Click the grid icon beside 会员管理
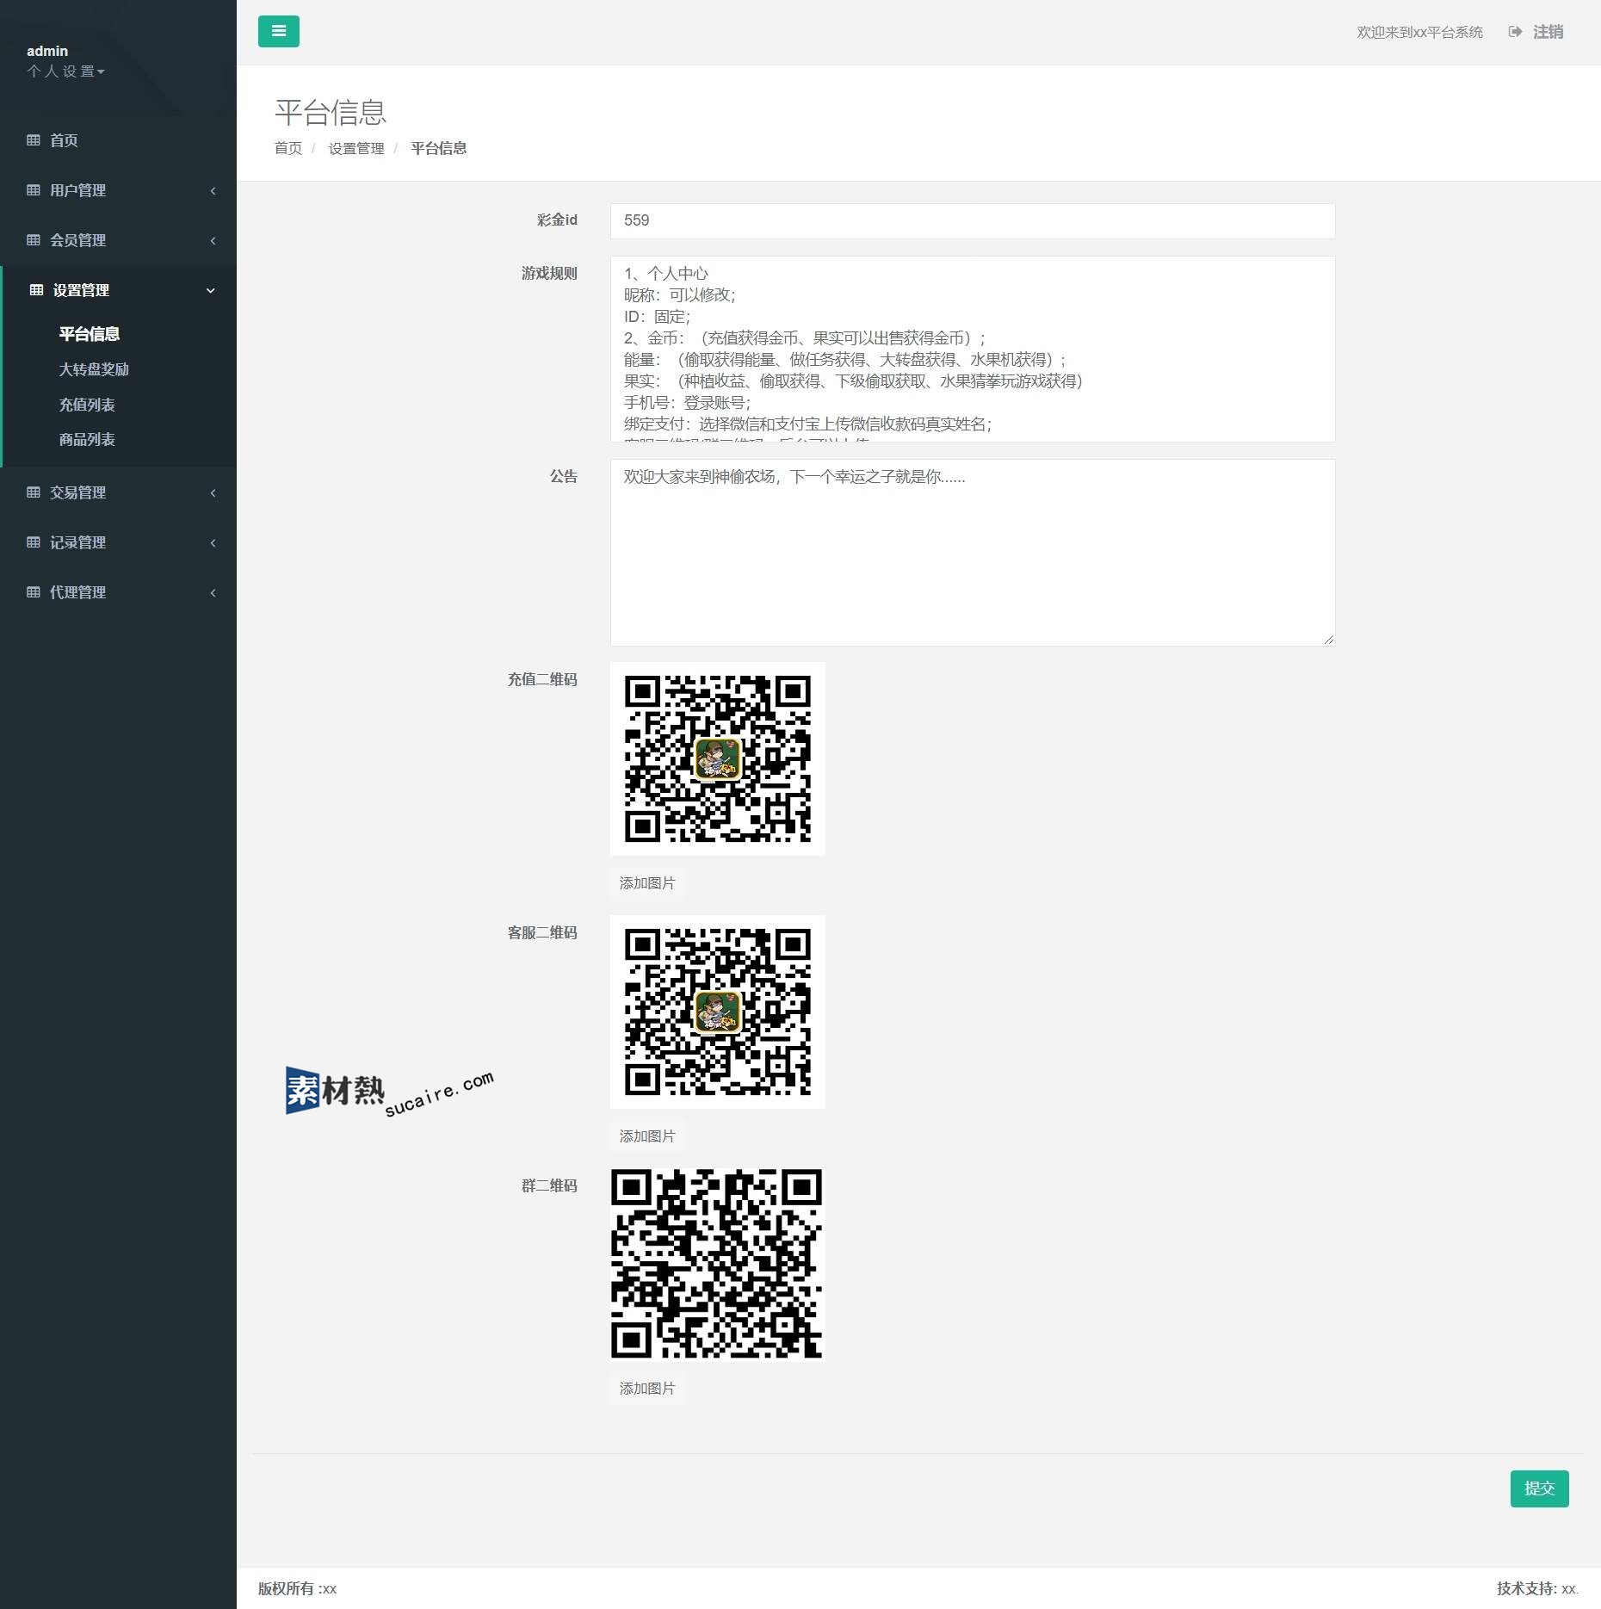 pos(34,240)
